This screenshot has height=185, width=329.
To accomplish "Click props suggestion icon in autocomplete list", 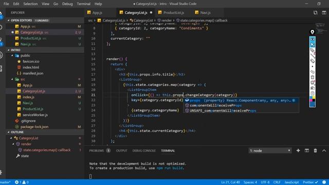I will (187, 100).
